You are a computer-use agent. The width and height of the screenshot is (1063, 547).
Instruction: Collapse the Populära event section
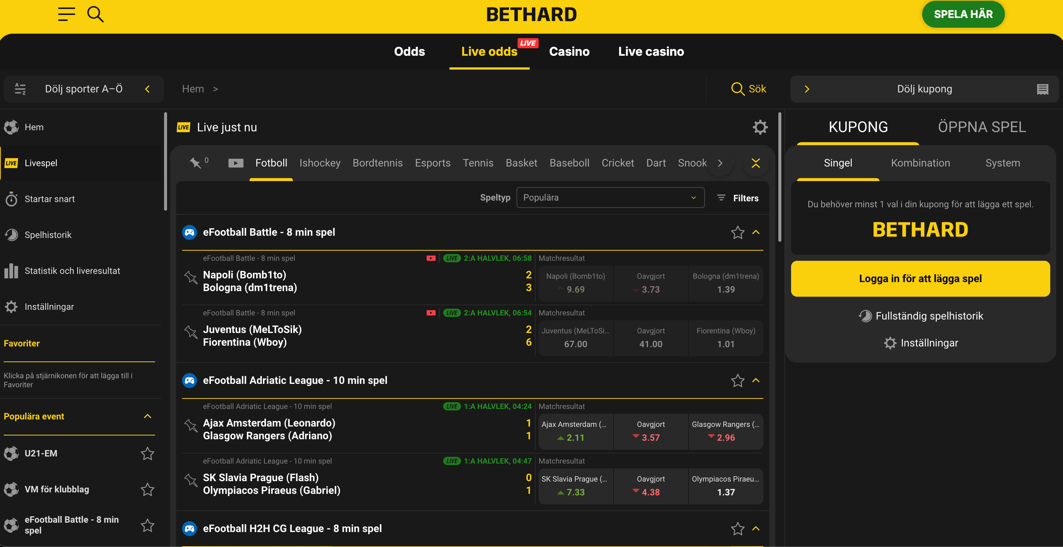(x=147, y=416)
